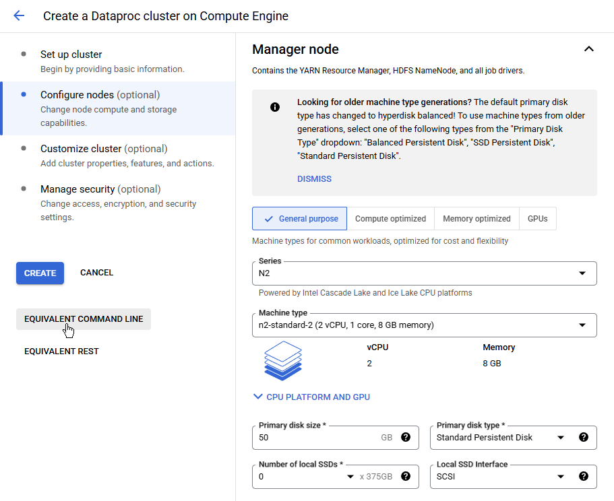Screen dimensions: 614x501
Task: Click the Primary disk size input field
Action: click(317, 437)
